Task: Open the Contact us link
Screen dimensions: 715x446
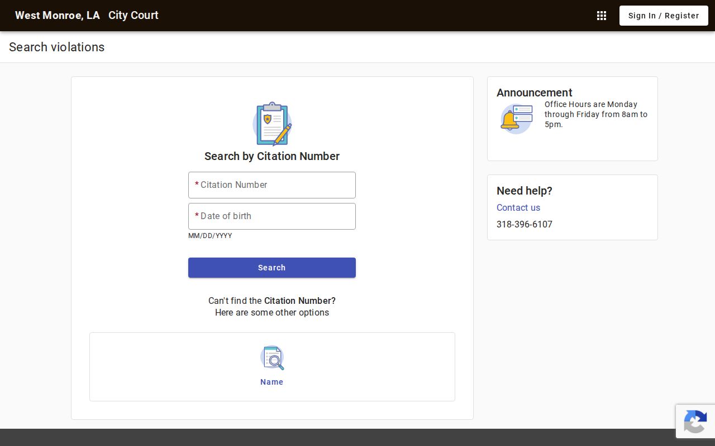Action: point(518,207)
